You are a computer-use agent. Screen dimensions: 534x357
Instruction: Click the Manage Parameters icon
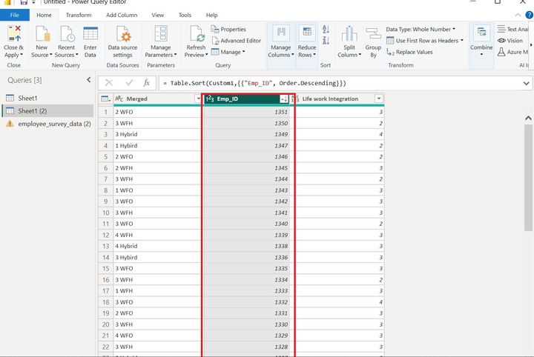(x=161, y=34)
